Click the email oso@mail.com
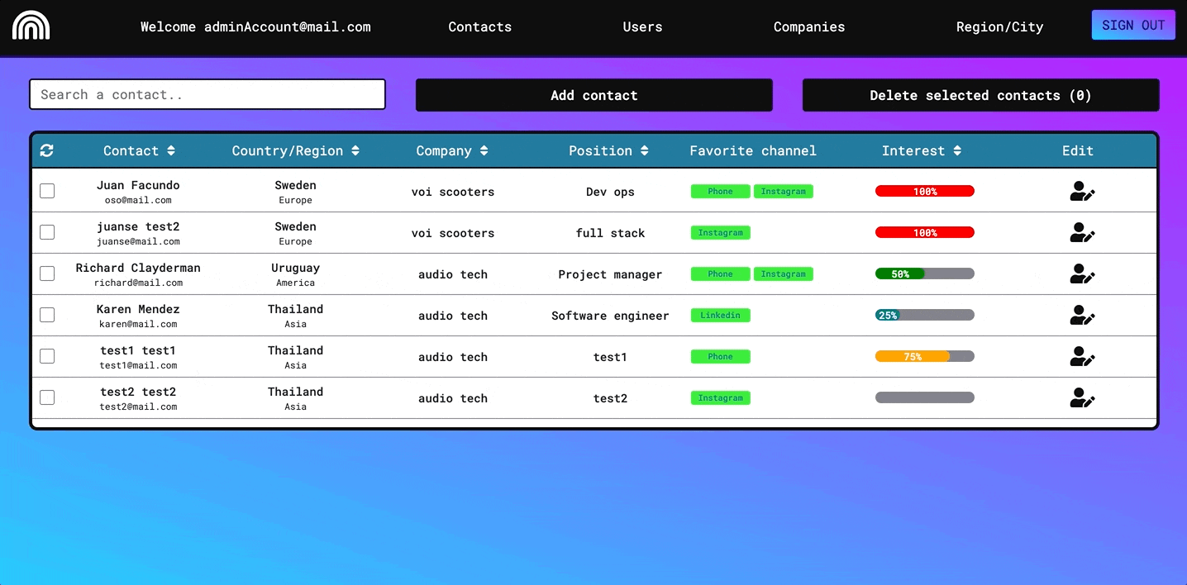This screenshot has width=1187, height=585. pos(138,200)
